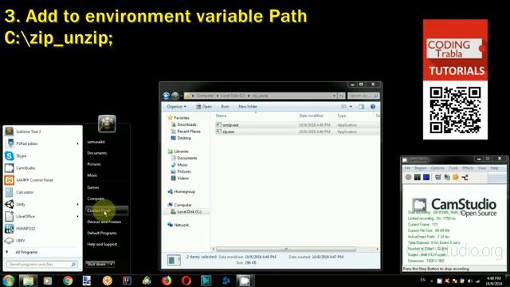Open the change view dropdown arrow
The image size is (510, 287).
tap(351, 107)
